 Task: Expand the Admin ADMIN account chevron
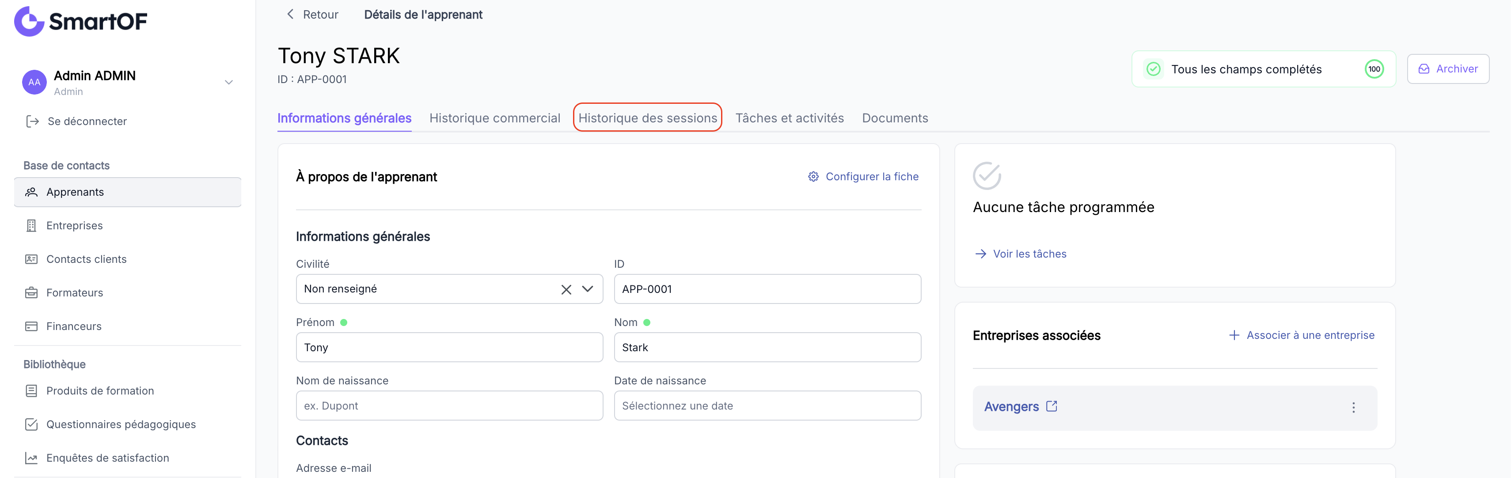click(x=229, y=82)
